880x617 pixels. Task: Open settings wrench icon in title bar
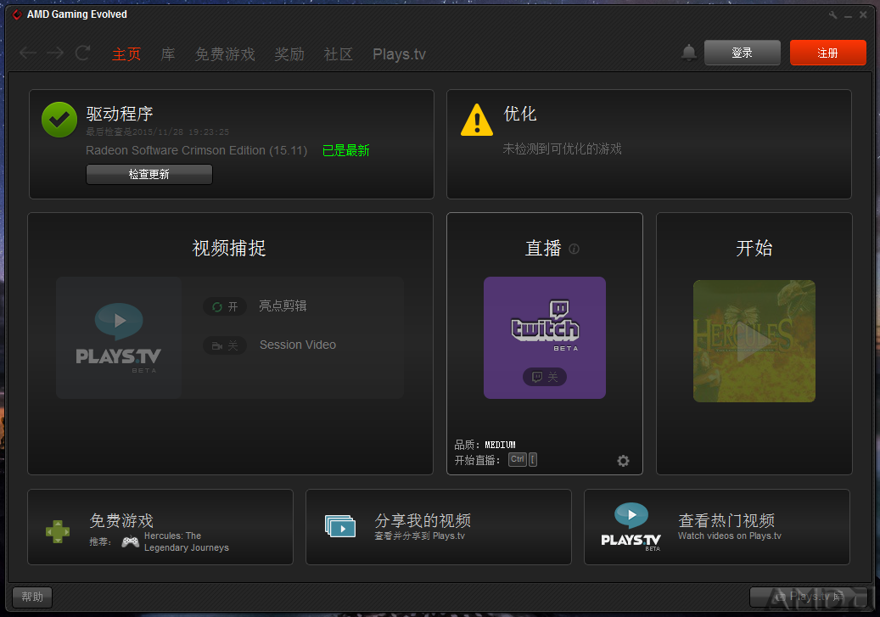(832, 14)
